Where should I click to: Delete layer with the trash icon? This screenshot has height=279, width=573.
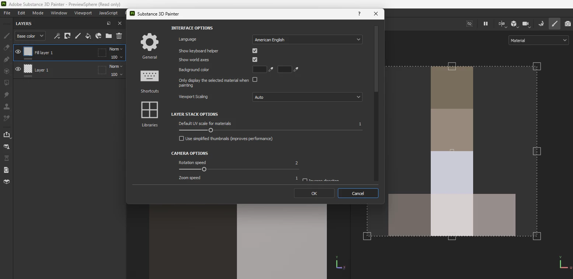(x=119, y=36)
